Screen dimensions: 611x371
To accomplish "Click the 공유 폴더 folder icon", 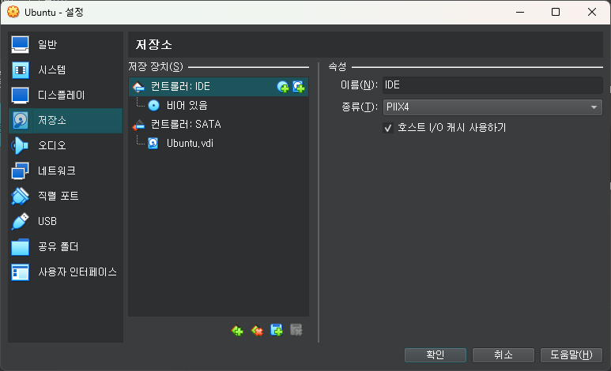I will pyautogui.click(x=20, y=247).
